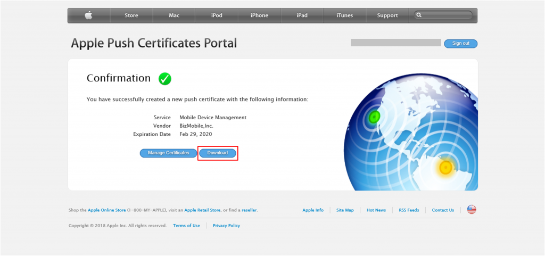545x256 pixels.
Task: Open the Support menu item
Action: pyautogui.click(x=387, y=15)
